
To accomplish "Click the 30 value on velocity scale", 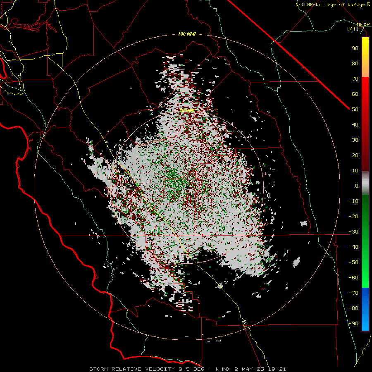I will click(355, 140).
